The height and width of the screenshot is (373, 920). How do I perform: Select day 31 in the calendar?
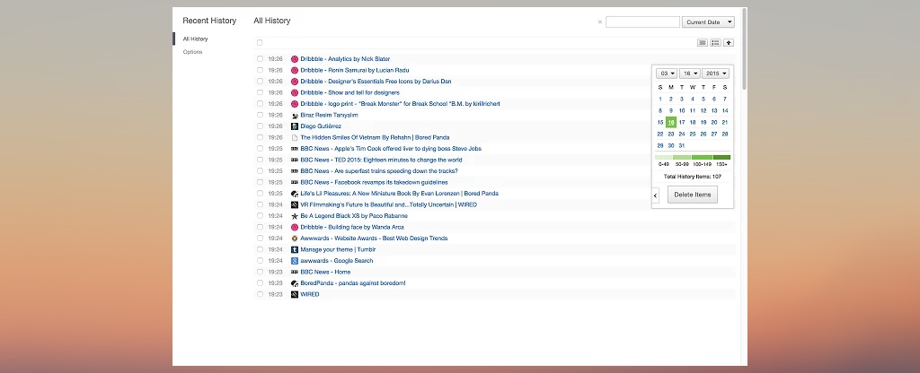(x=682, y=146)
